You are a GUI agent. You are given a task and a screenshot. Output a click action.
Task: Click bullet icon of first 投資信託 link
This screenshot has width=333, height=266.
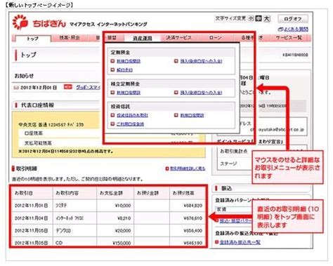click(x=112, y=115)
